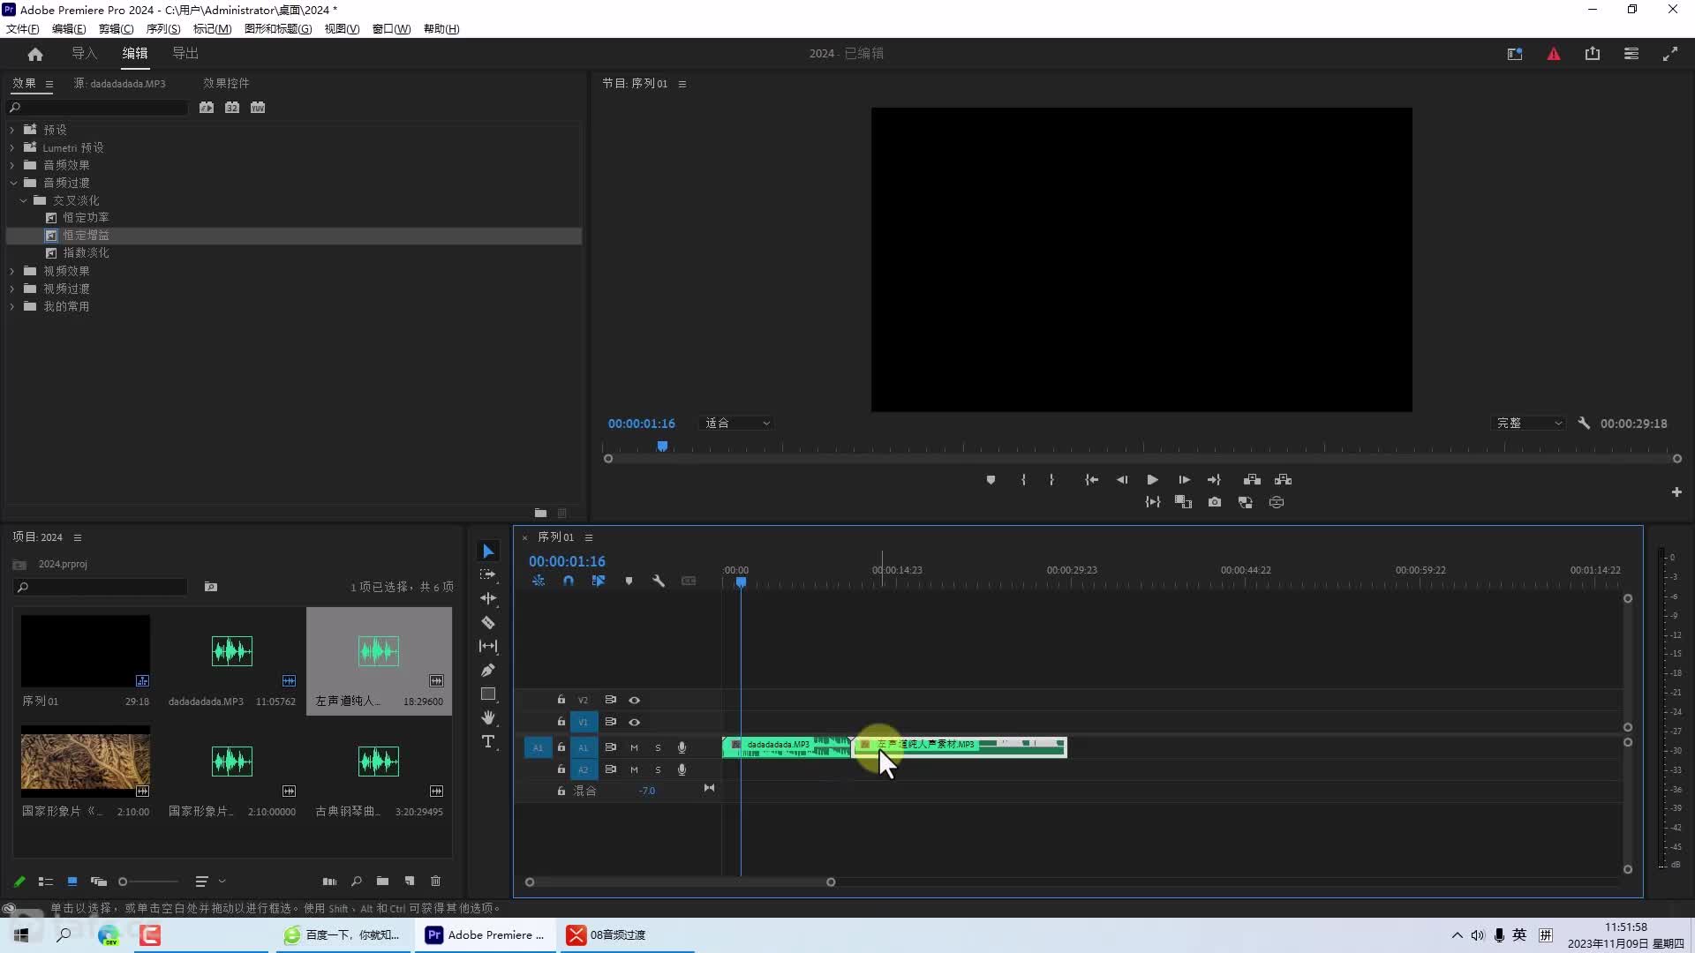Screen dimensions: 1695x953
Task: Maximize view with fullscreen arrows icon
Action: click(1670, 54)
